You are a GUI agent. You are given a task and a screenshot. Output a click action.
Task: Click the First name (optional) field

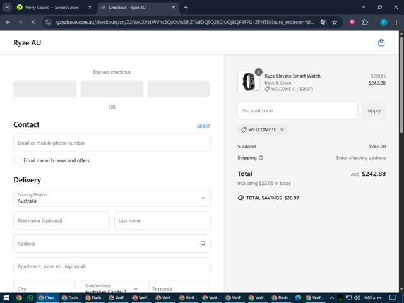pos(61,220)
